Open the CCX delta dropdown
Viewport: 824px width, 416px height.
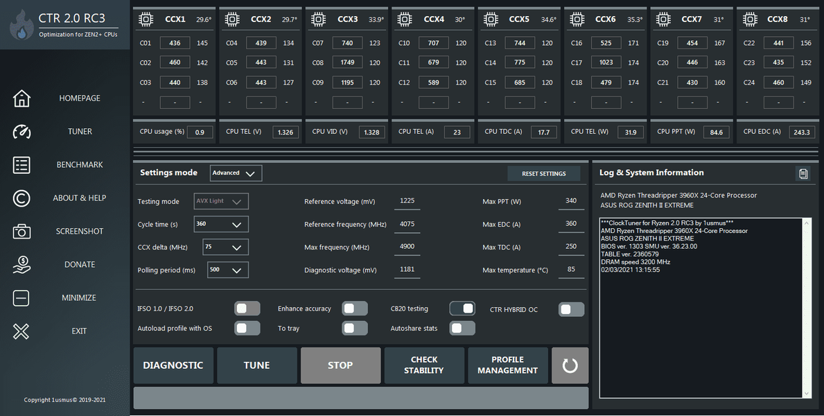tap(225, 248)
